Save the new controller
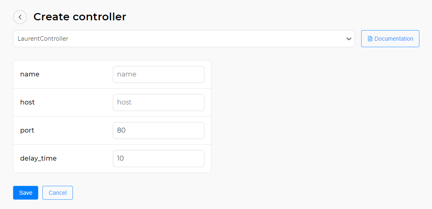 point(26,193)
